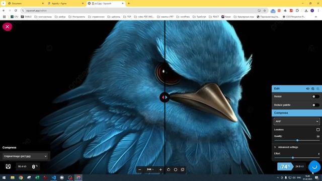Open Chrome from the taskbar
Viewport: 322px width, 181px height.
point(21,177)
